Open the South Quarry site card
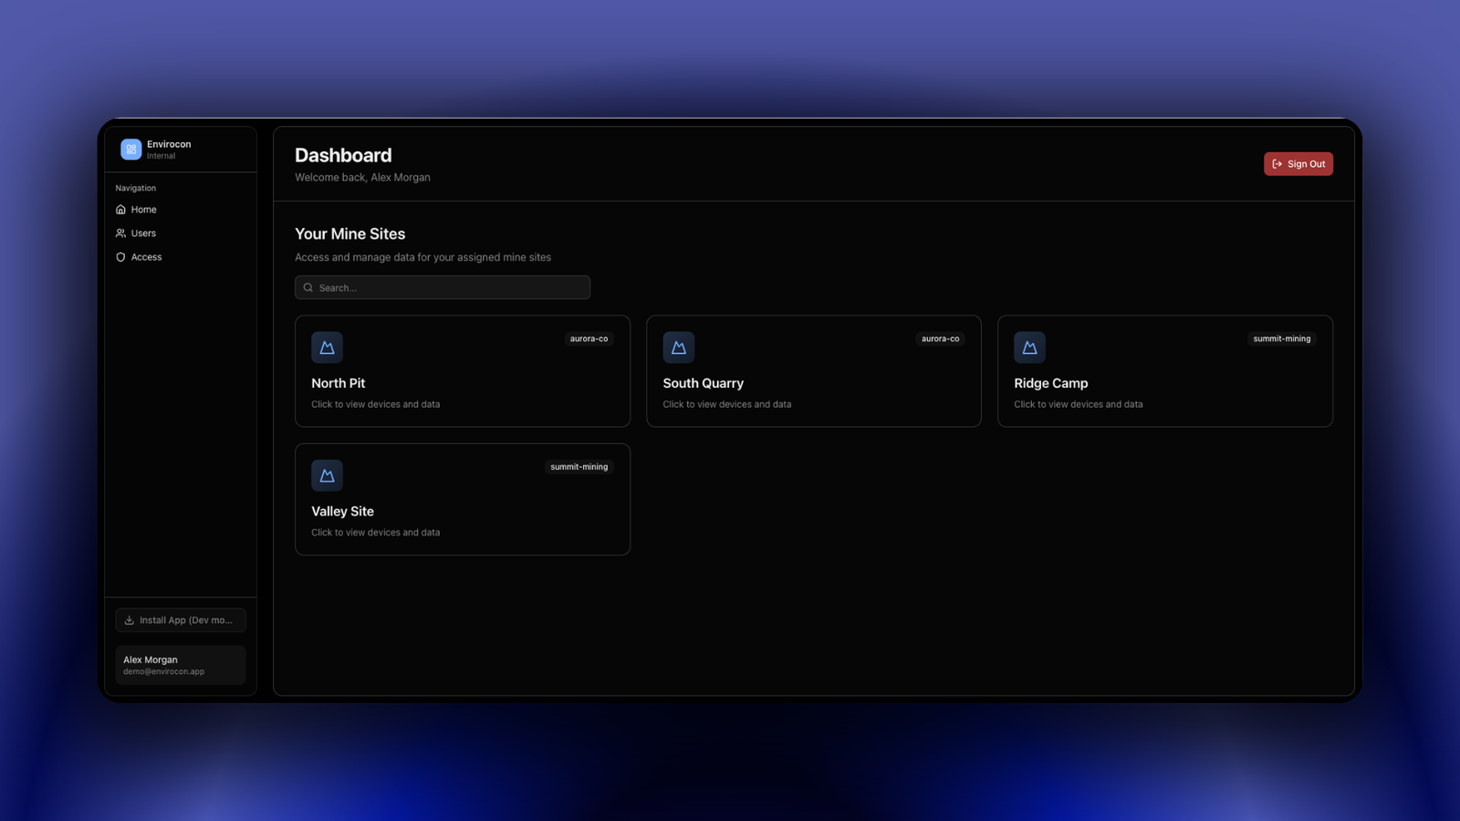Image resolution: width=1460 pixels, height=821 pixels. coord(814,371)
